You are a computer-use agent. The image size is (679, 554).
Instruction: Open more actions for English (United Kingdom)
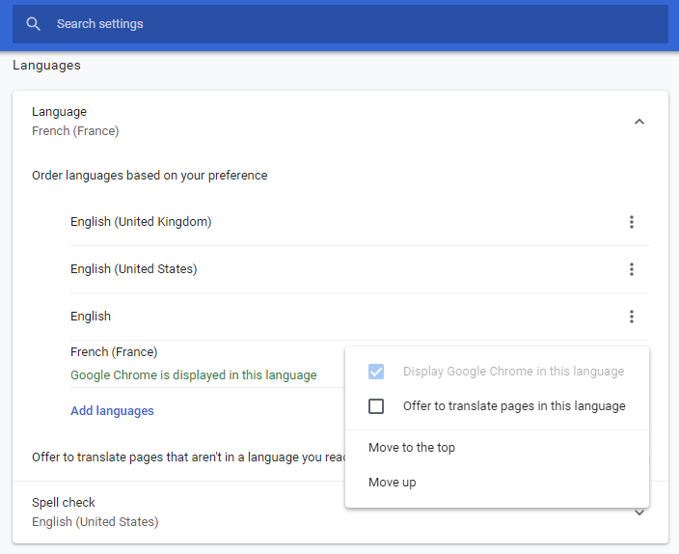click(632, 222)
